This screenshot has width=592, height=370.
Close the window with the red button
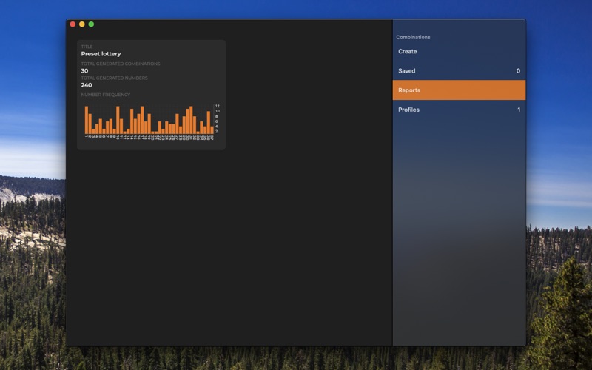(x=73, y=24)
